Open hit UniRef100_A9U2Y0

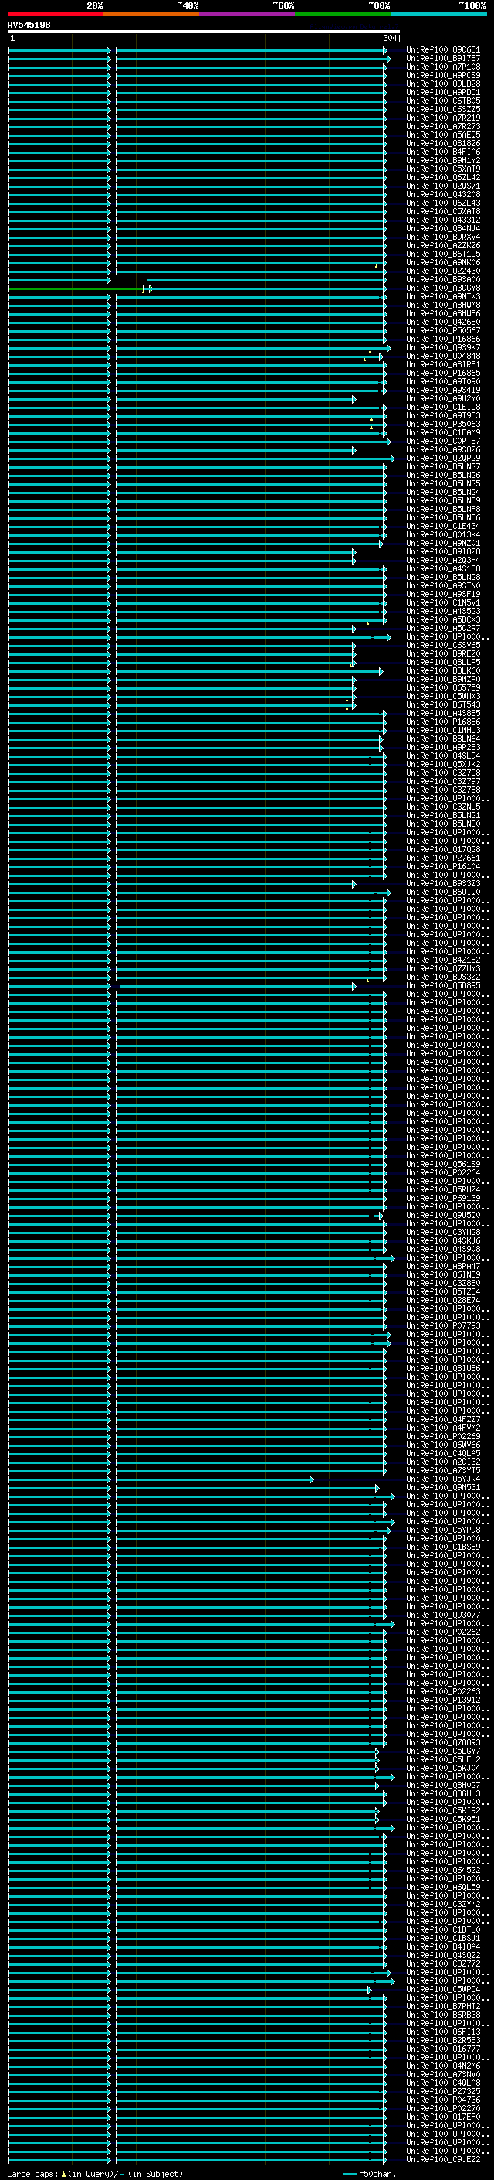[443, 398]
